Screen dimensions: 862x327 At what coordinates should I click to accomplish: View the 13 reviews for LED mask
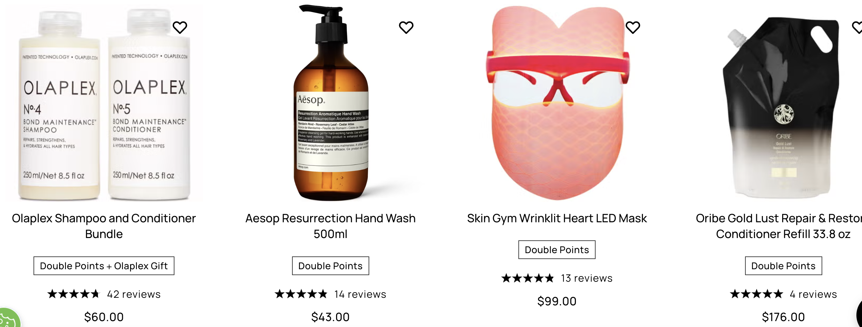(x=587, y=278)
